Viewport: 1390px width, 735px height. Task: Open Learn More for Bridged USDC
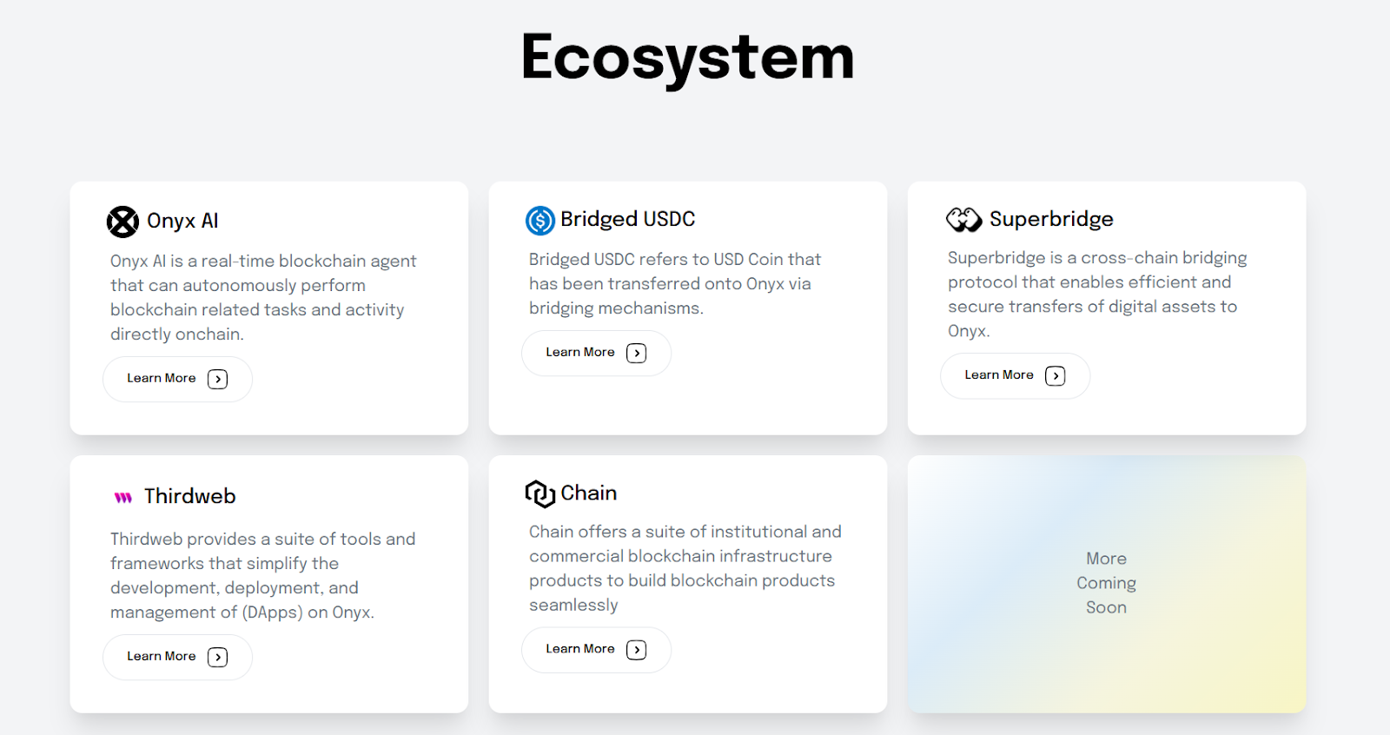click(596, 353)
